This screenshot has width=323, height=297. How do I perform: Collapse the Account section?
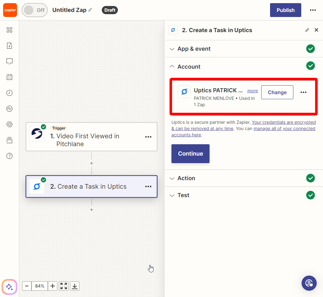tap(244, 66)
